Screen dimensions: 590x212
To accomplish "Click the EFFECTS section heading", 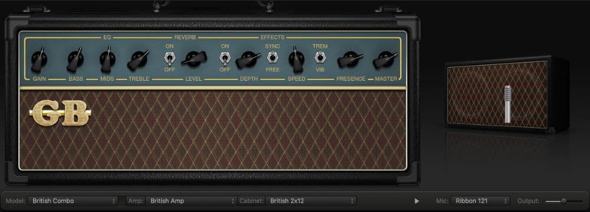I will click(273, 37).
